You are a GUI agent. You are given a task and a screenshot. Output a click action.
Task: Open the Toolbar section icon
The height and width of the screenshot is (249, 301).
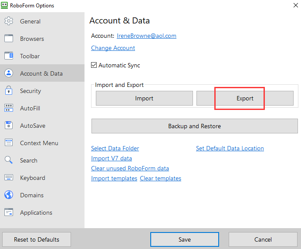click(x=9, y=56)
